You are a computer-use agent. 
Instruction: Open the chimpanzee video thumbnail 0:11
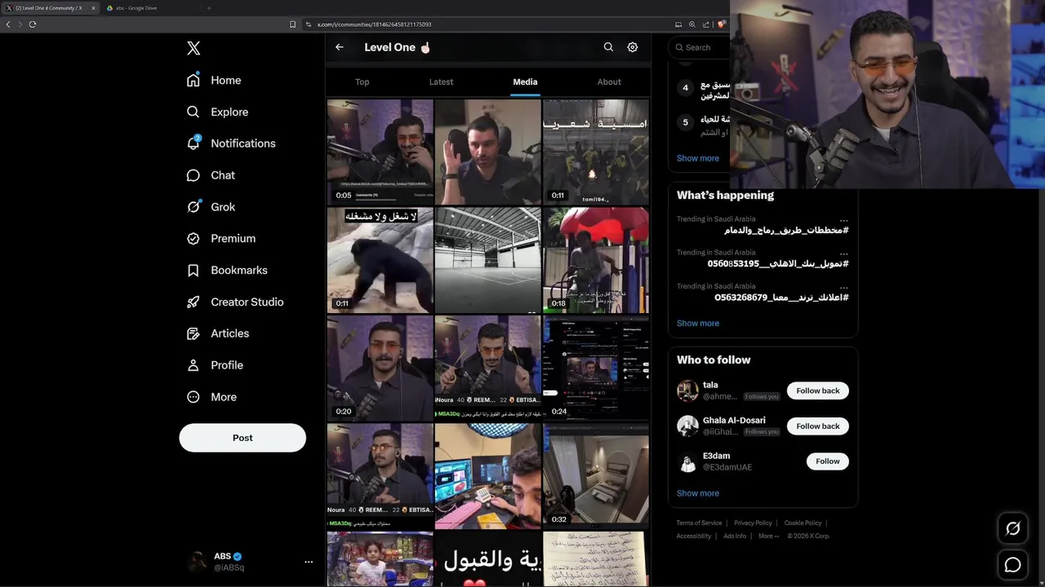click(x=380, y=260)
